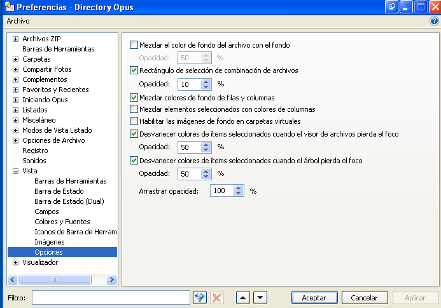Toggle Desvanecer colores when árbol pierda foco
Screen dimensions: 441x308
point(134,161)
